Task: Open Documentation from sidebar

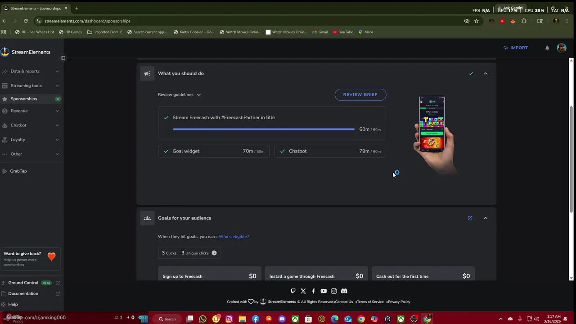Action: (x=31, y=293)
